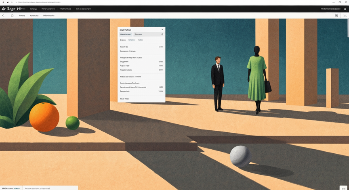Minimize the browser window

point(333,2)
